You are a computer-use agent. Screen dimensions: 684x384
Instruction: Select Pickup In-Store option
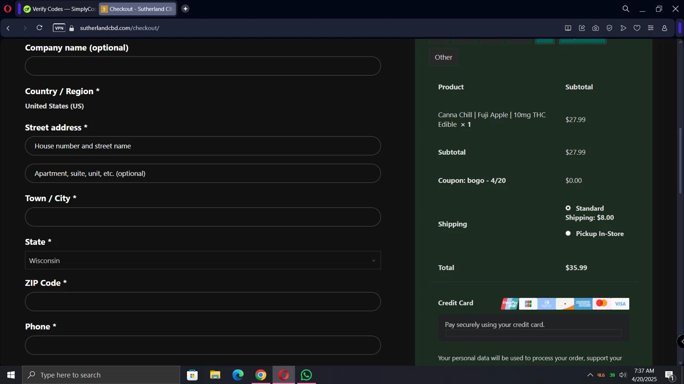[568, 233]
